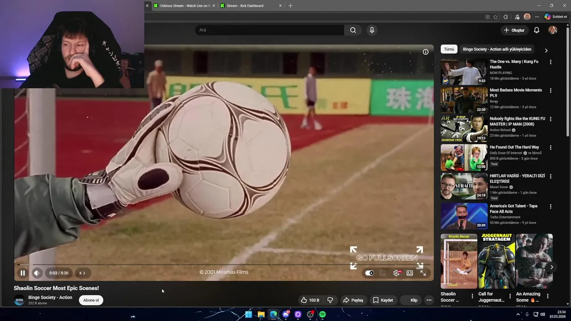Open the browser settings and more menu
This screenshot has height=321, width=571.
[x=537, y=17]
